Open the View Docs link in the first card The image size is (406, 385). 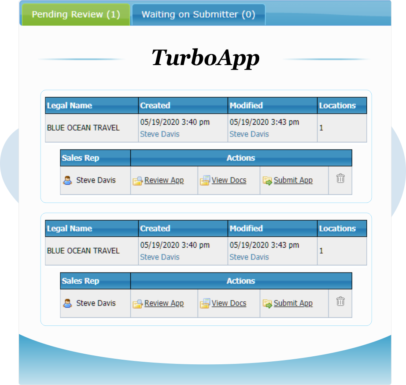229,180
